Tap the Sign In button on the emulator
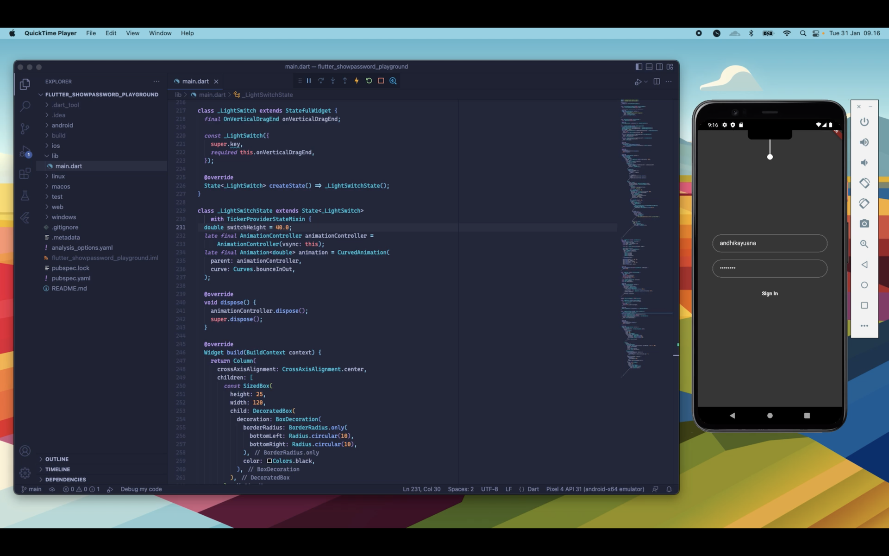Screen dimensions: 889x556 770,293
